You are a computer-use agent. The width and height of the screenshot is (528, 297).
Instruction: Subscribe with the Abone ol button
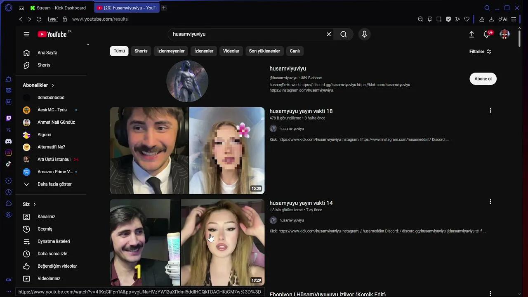[x=483, y=79]
